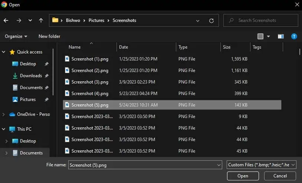Click the view layout list icon

[x=260, y=36]
